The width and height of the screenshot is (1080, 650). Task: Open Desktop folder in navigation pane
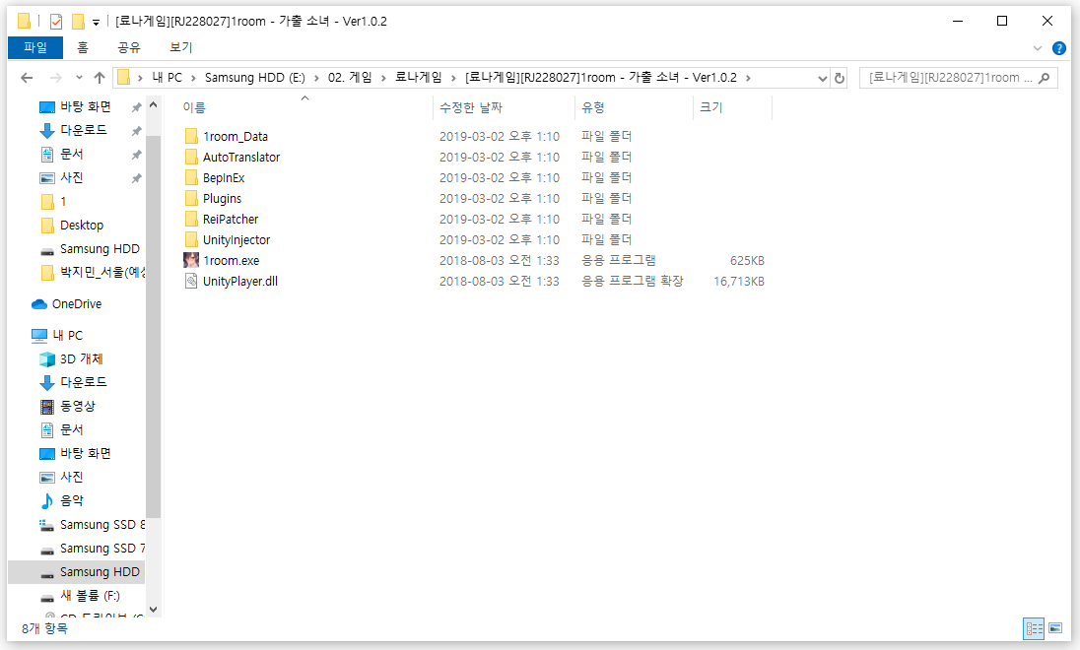pos(72,226)
